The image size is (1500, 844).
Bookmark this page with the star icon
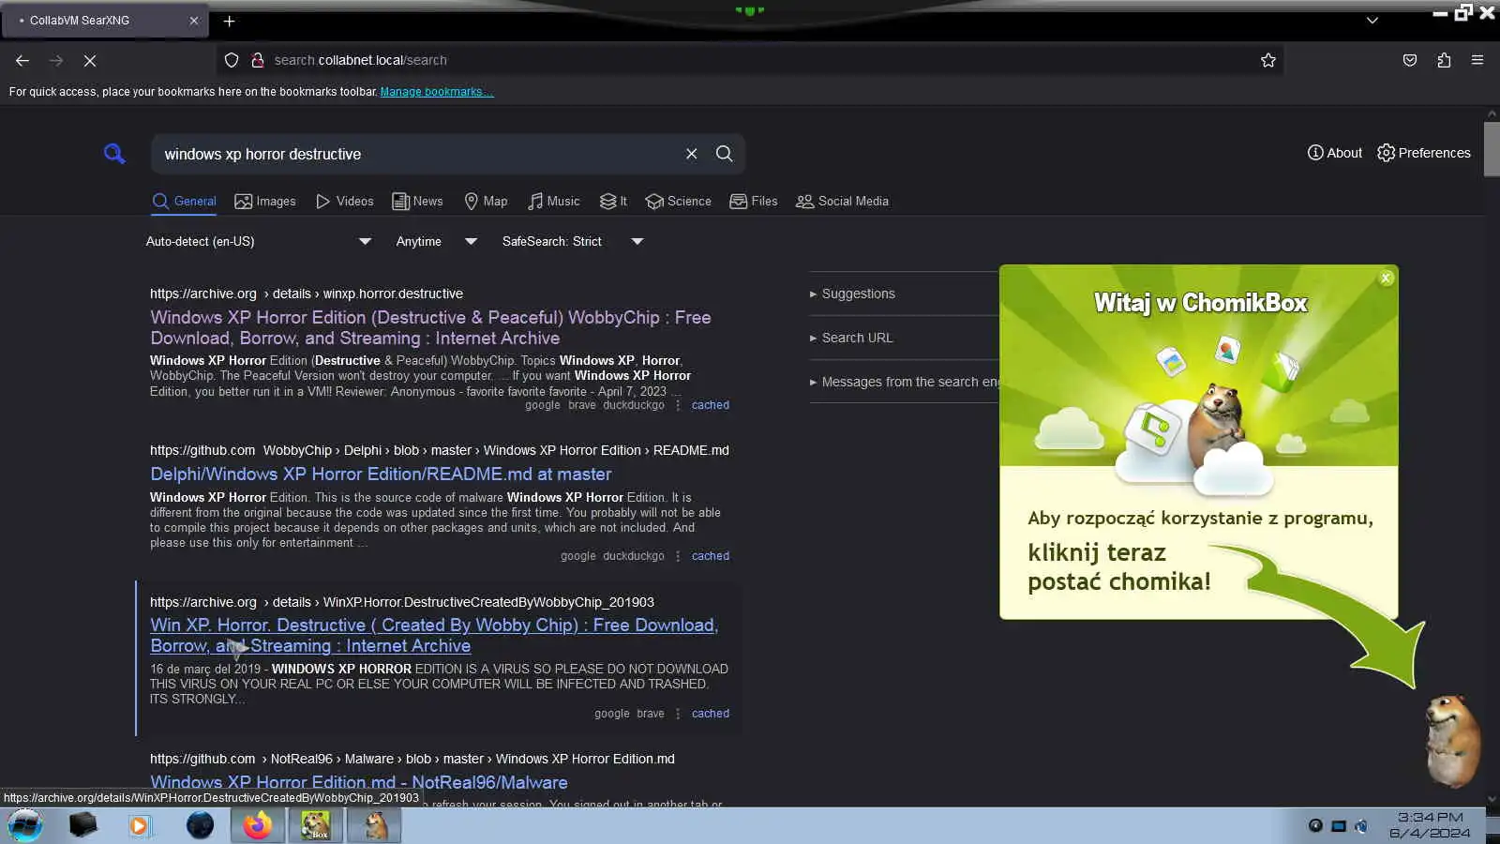(x=1268, y=60)
